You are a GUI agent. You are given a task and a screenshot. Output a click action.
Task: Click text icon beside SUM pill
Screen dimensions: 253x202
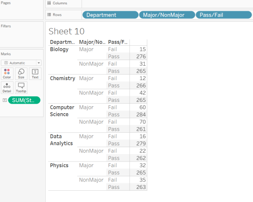pyautogui.click(x=5, y=100)
